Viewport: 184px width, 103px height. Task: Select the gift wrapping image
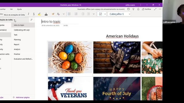(x=152, y=57)
